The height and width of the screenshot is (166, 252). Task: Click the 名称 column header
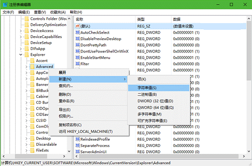[105, 19]
